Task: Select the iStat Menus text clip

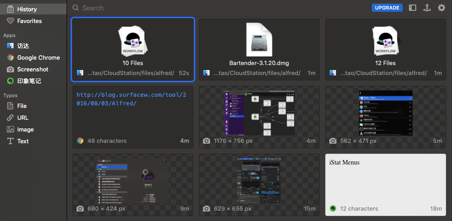Action: coord(385,185)
